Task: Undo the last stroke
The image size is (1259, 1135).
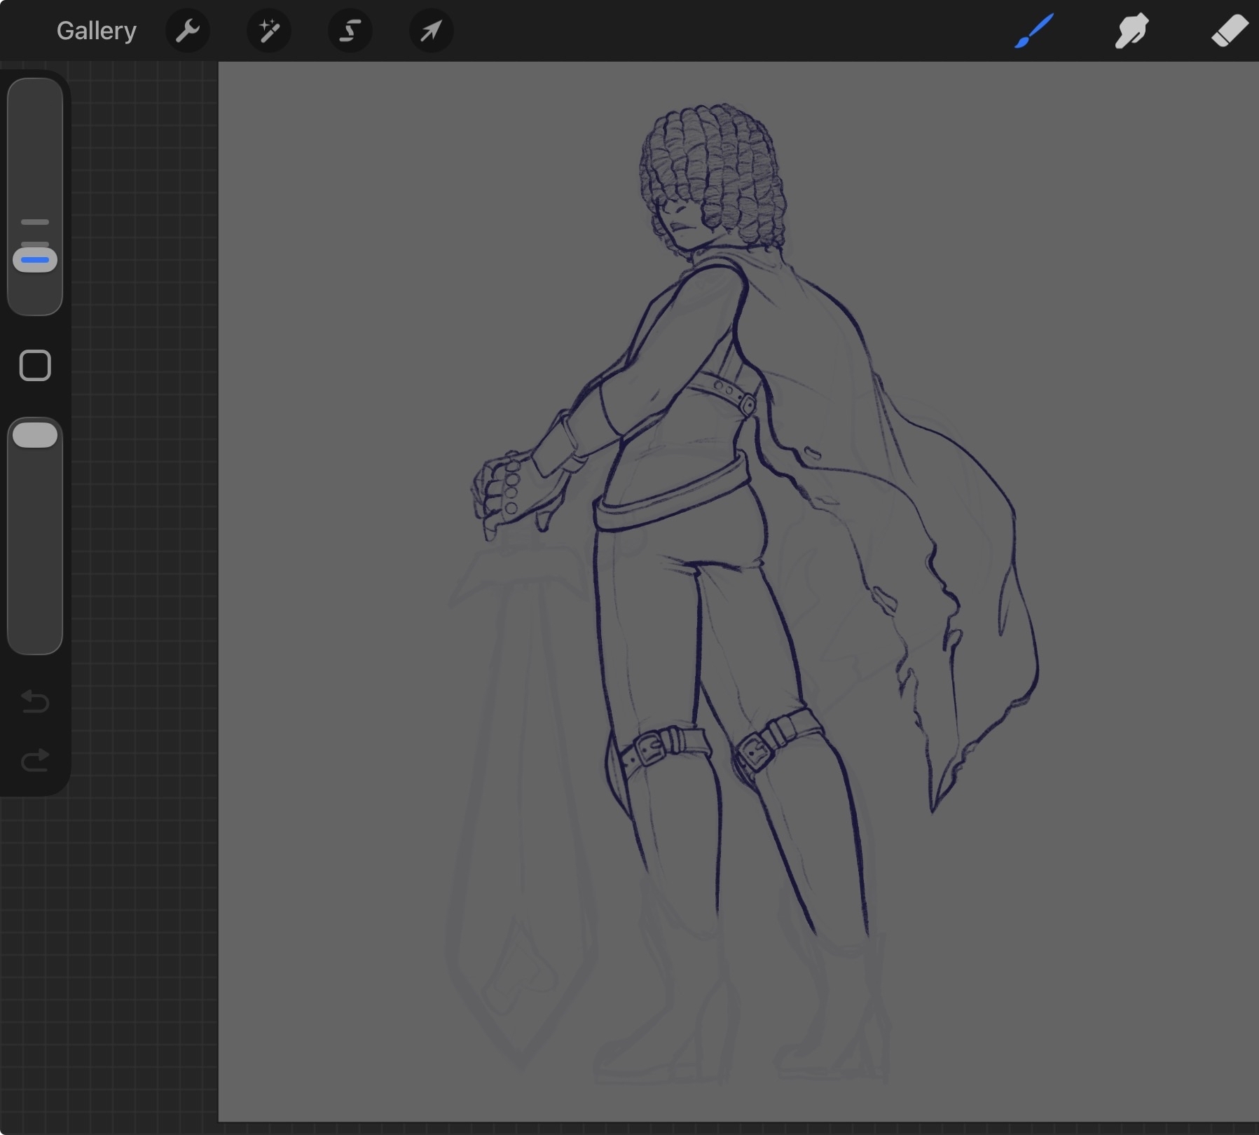Action: pyautogui.click(x=35, y=701)
